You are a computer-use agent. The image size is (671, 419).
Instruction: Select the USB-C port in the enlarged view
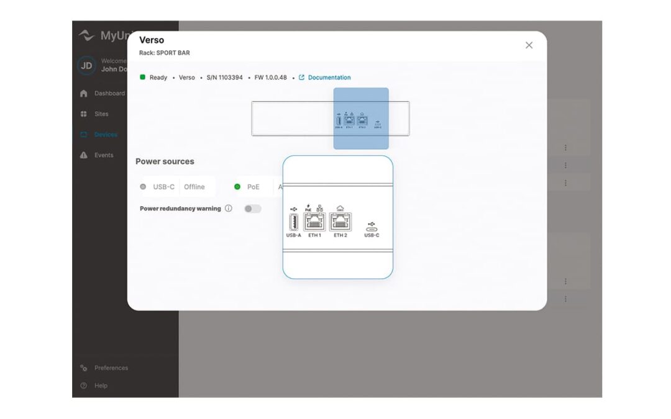click(x=372, y=230)
